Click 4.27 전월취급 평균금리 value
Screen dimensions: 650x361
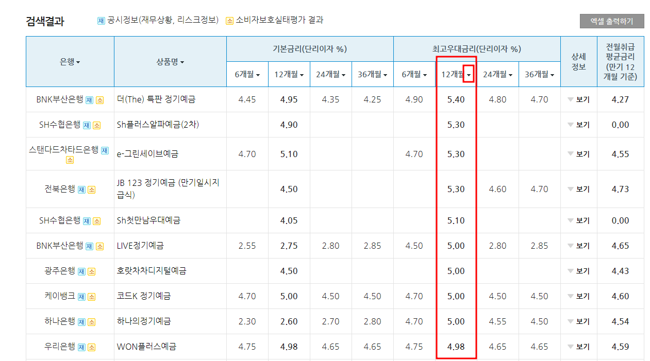[x=620, y=100]
